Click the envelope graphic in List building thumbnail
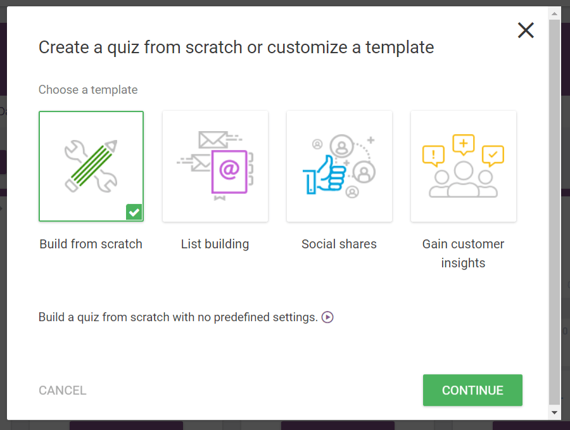Viewport: 570px width, 430px height. tap(213, 139)
